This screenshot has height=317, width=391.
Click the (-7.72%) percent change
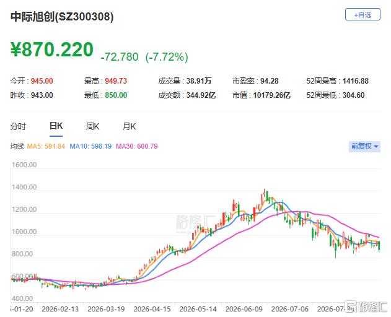[167, 57]
